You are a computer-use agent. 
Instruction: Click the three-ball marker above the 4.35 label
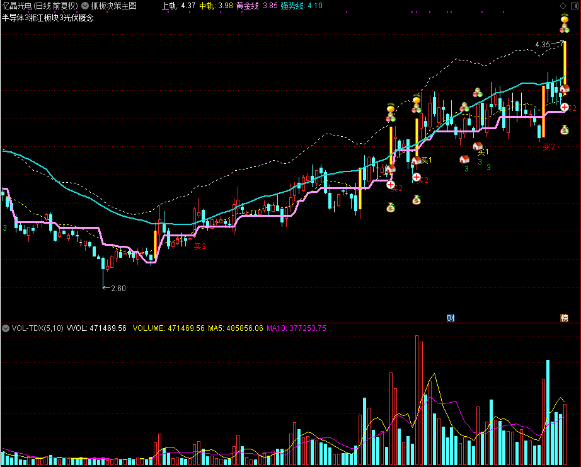point(565,28)
